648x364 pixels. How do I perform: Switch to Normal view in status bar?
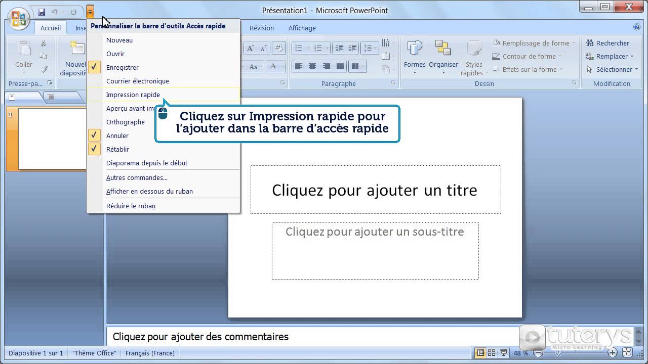coord(480,353)
